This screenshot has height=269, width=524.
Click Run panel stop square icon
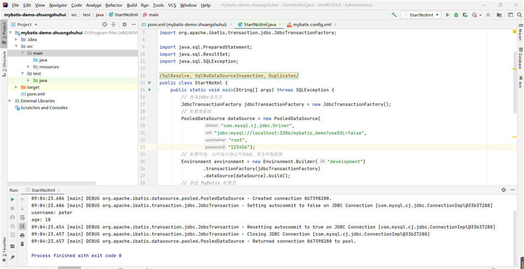pos(13,208)
